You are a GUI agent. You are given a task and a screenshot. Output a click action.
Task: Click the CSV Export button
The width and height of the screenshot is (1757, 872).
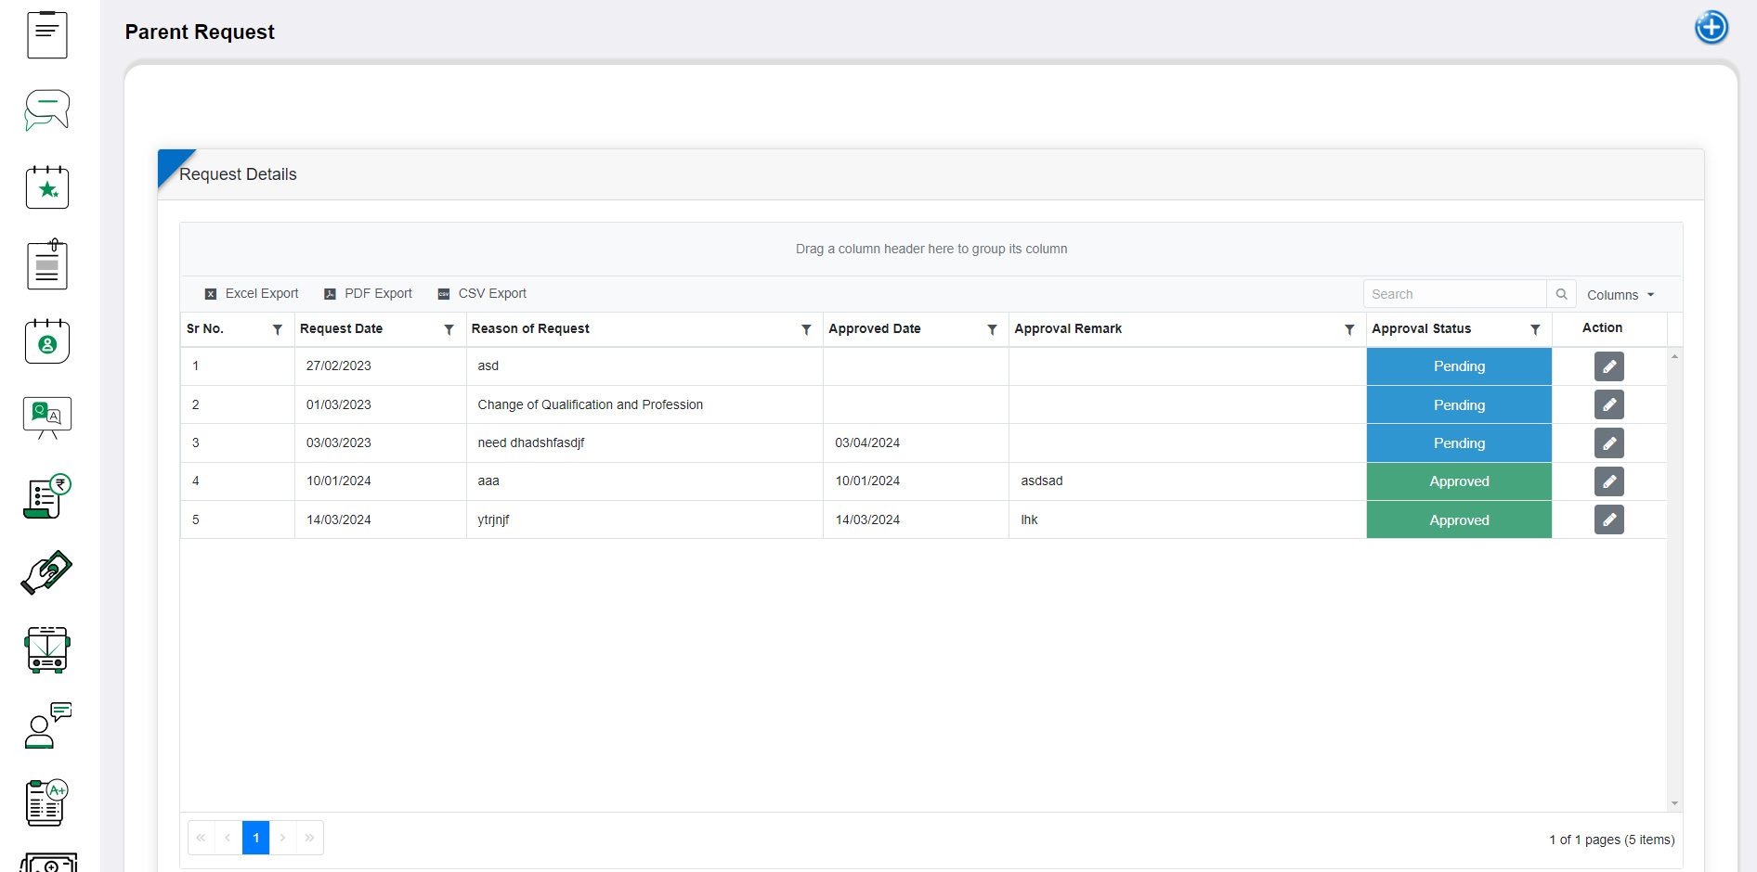pos(483,294)
